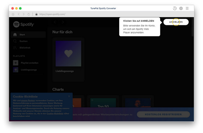The width and height of the screenshot is (203, 133).
Task: Click the Spotify logo
Action: (x=24, y=24)
